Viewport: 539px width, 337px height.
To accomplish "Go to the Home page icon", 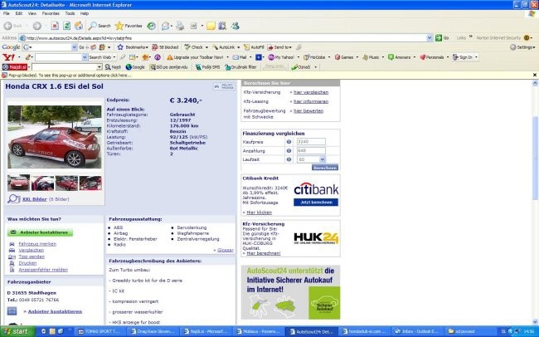I will (79, 26).
